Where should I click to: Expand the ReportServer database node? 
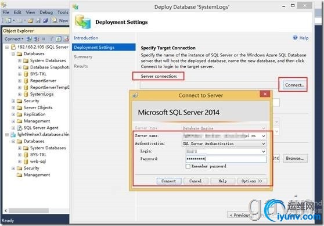click(x=20, y=81)
